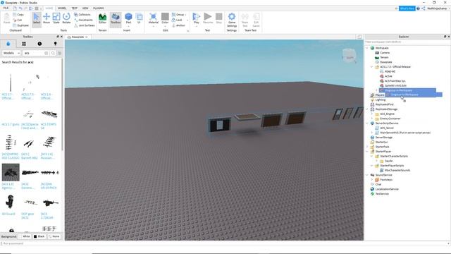This screenshot has height=254, width=451.
Task: Select the ACS_Server item in Explorer
Action: point(387,128)
